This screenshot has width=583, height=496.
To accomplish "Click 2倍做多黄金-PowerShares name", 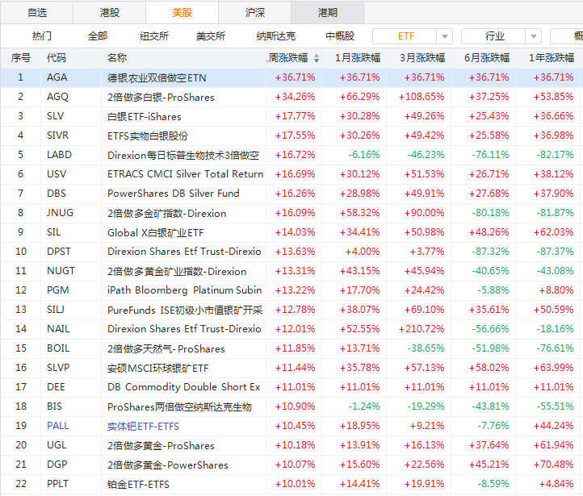I will (168, 465).
